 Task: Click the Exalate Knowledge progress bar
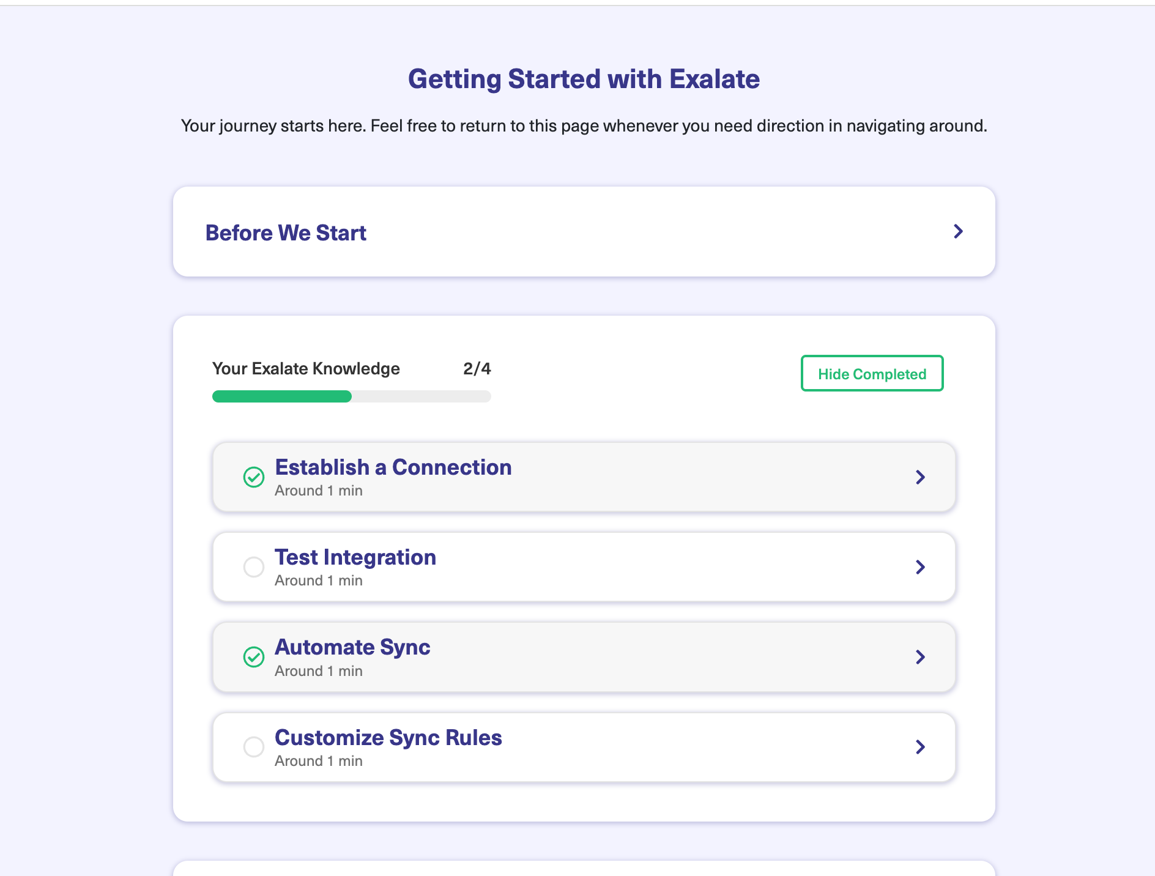pyautogui.click(x=351, y=396)
